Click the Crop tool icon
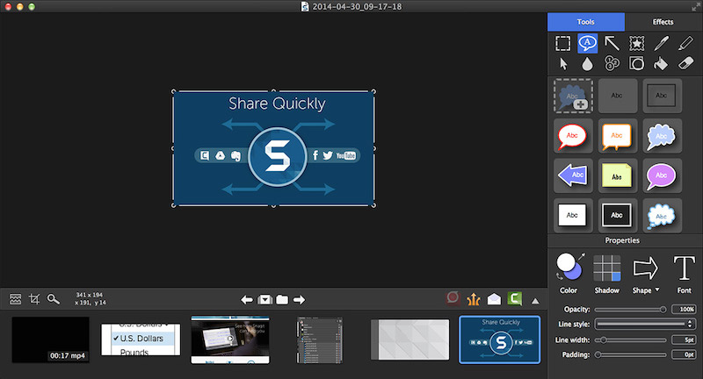The height and width of the screenshot is (379, 703). click(x=35, y=299)
